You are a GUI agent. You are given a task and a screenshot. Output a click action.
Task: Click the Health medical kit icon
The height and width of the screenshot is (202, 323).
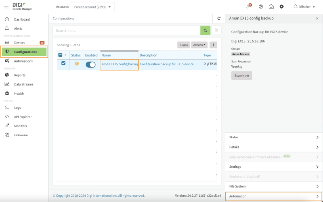tap(7, 93)
